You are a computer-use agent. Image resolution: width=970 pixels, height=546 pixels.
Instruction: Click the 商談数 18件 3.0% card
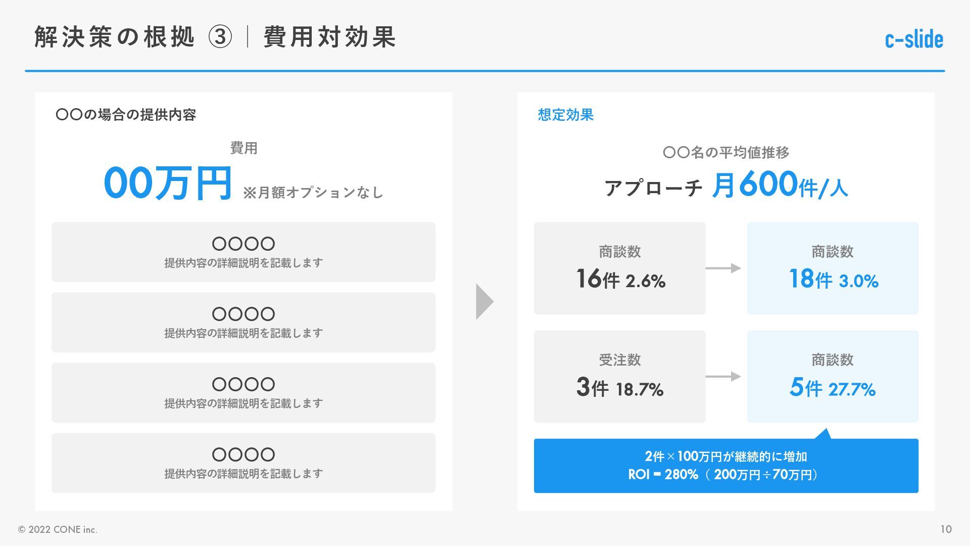point(833,268)
